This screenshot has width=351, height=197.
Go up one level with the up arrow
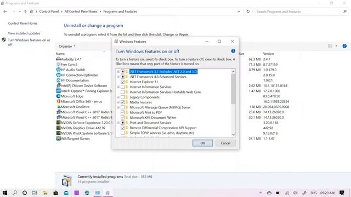tap(25, 11)
